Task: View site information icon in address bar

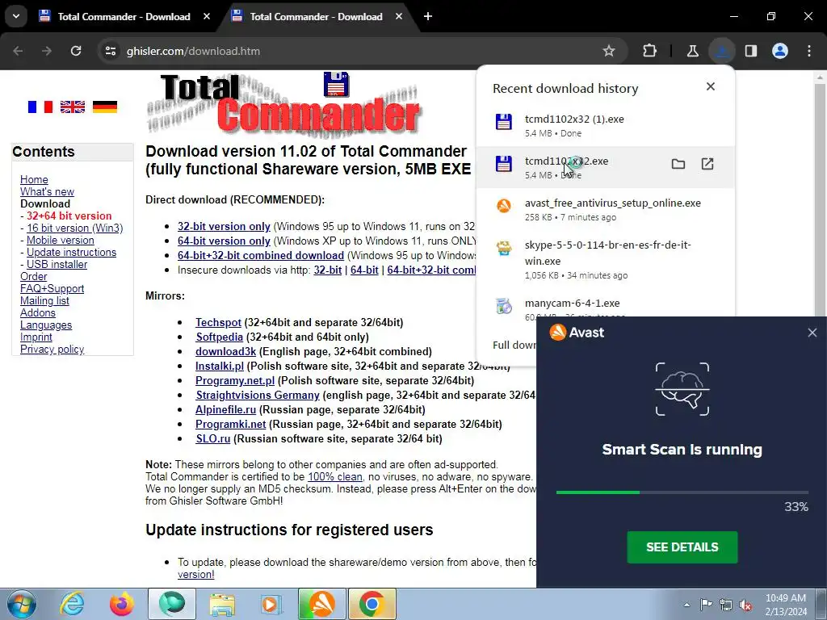Action: (110, 51)
